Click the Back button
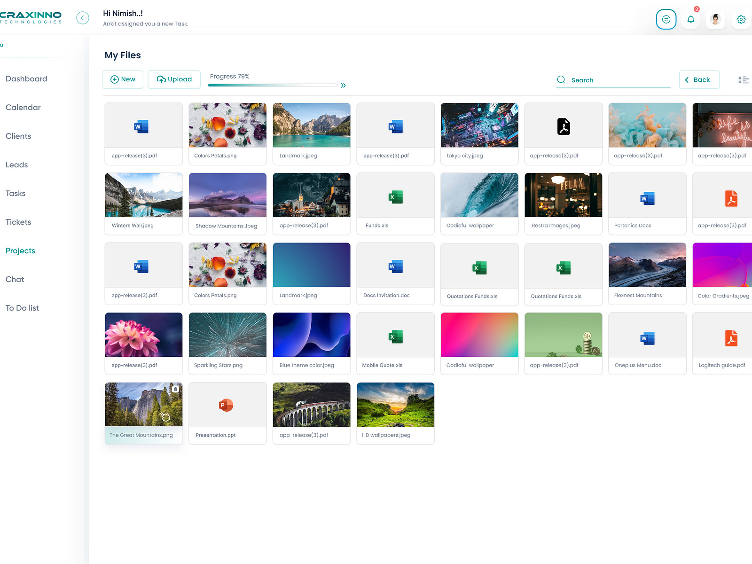Viewport: 752px width, 564px height. (x=699, y=79)
